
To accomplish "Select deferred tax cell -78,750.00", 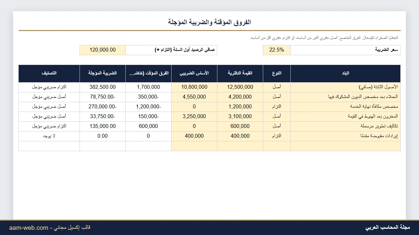I will [x=102, y=97].
